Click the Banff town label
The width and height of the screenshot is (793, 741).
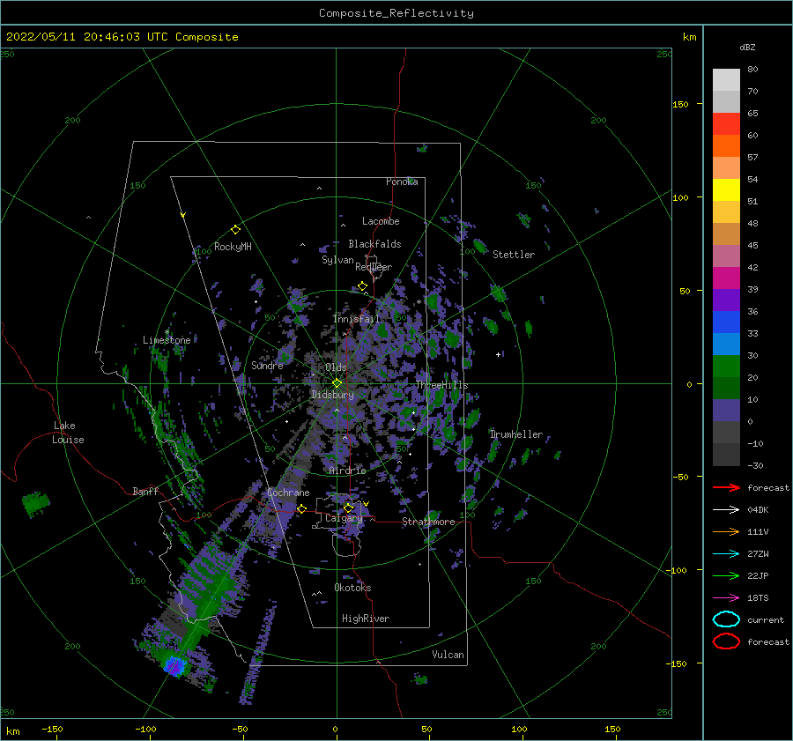click(x=145, y=491)
